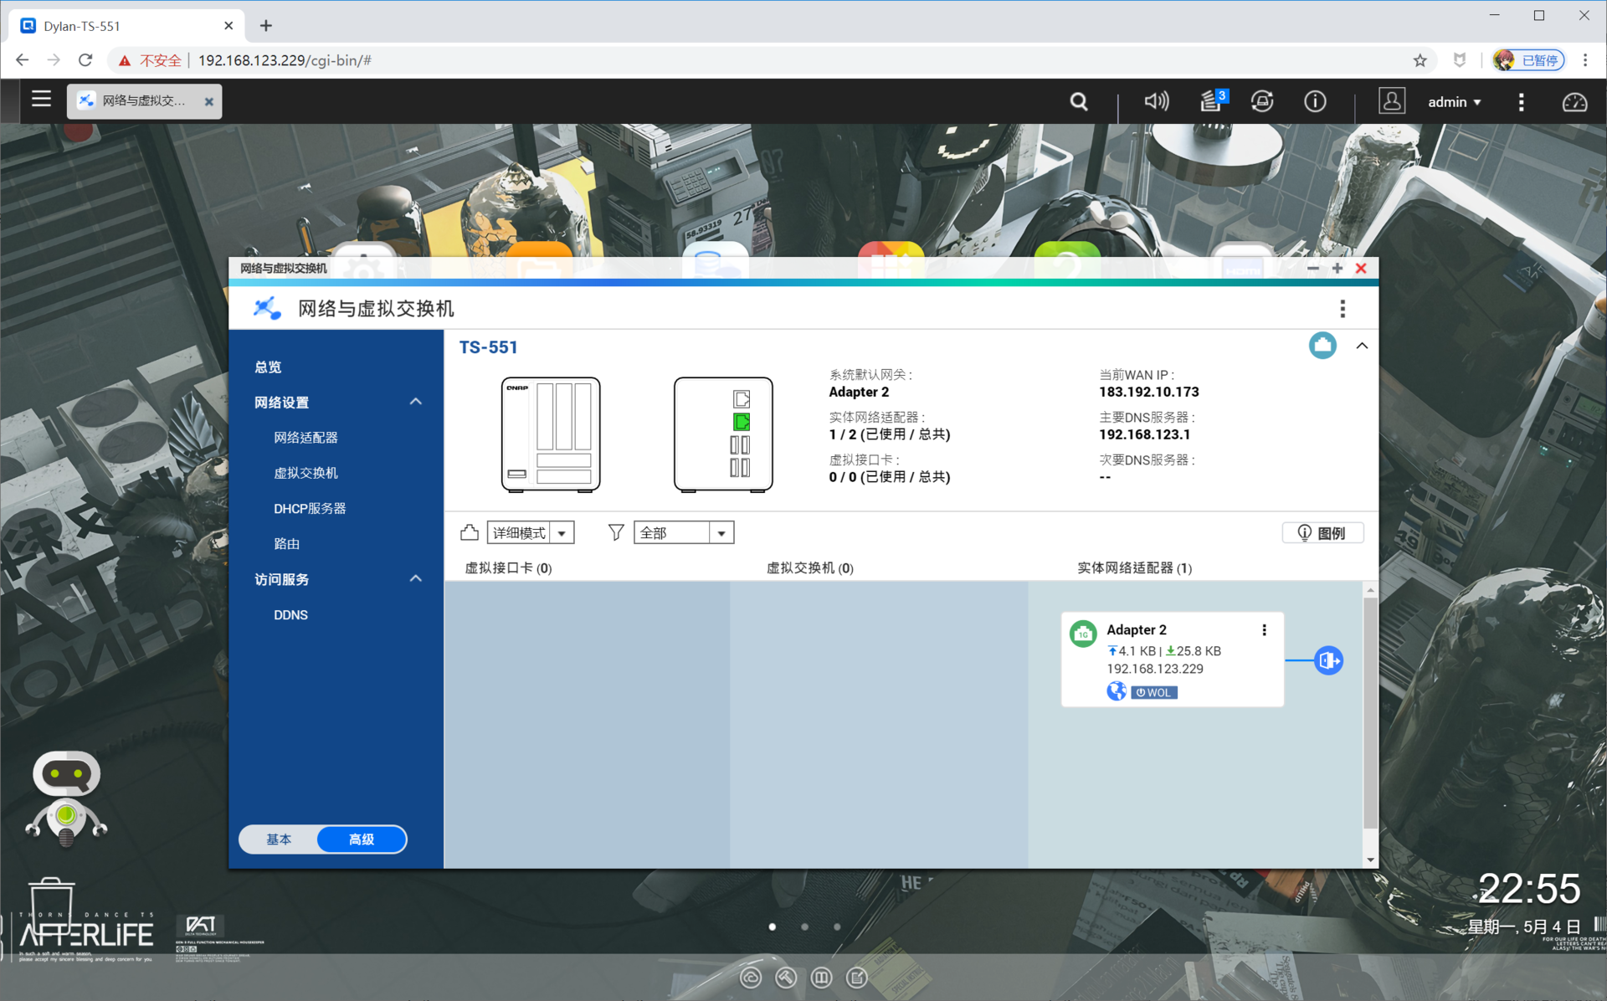Switch to 基本 mode toggle

[279, 839]
